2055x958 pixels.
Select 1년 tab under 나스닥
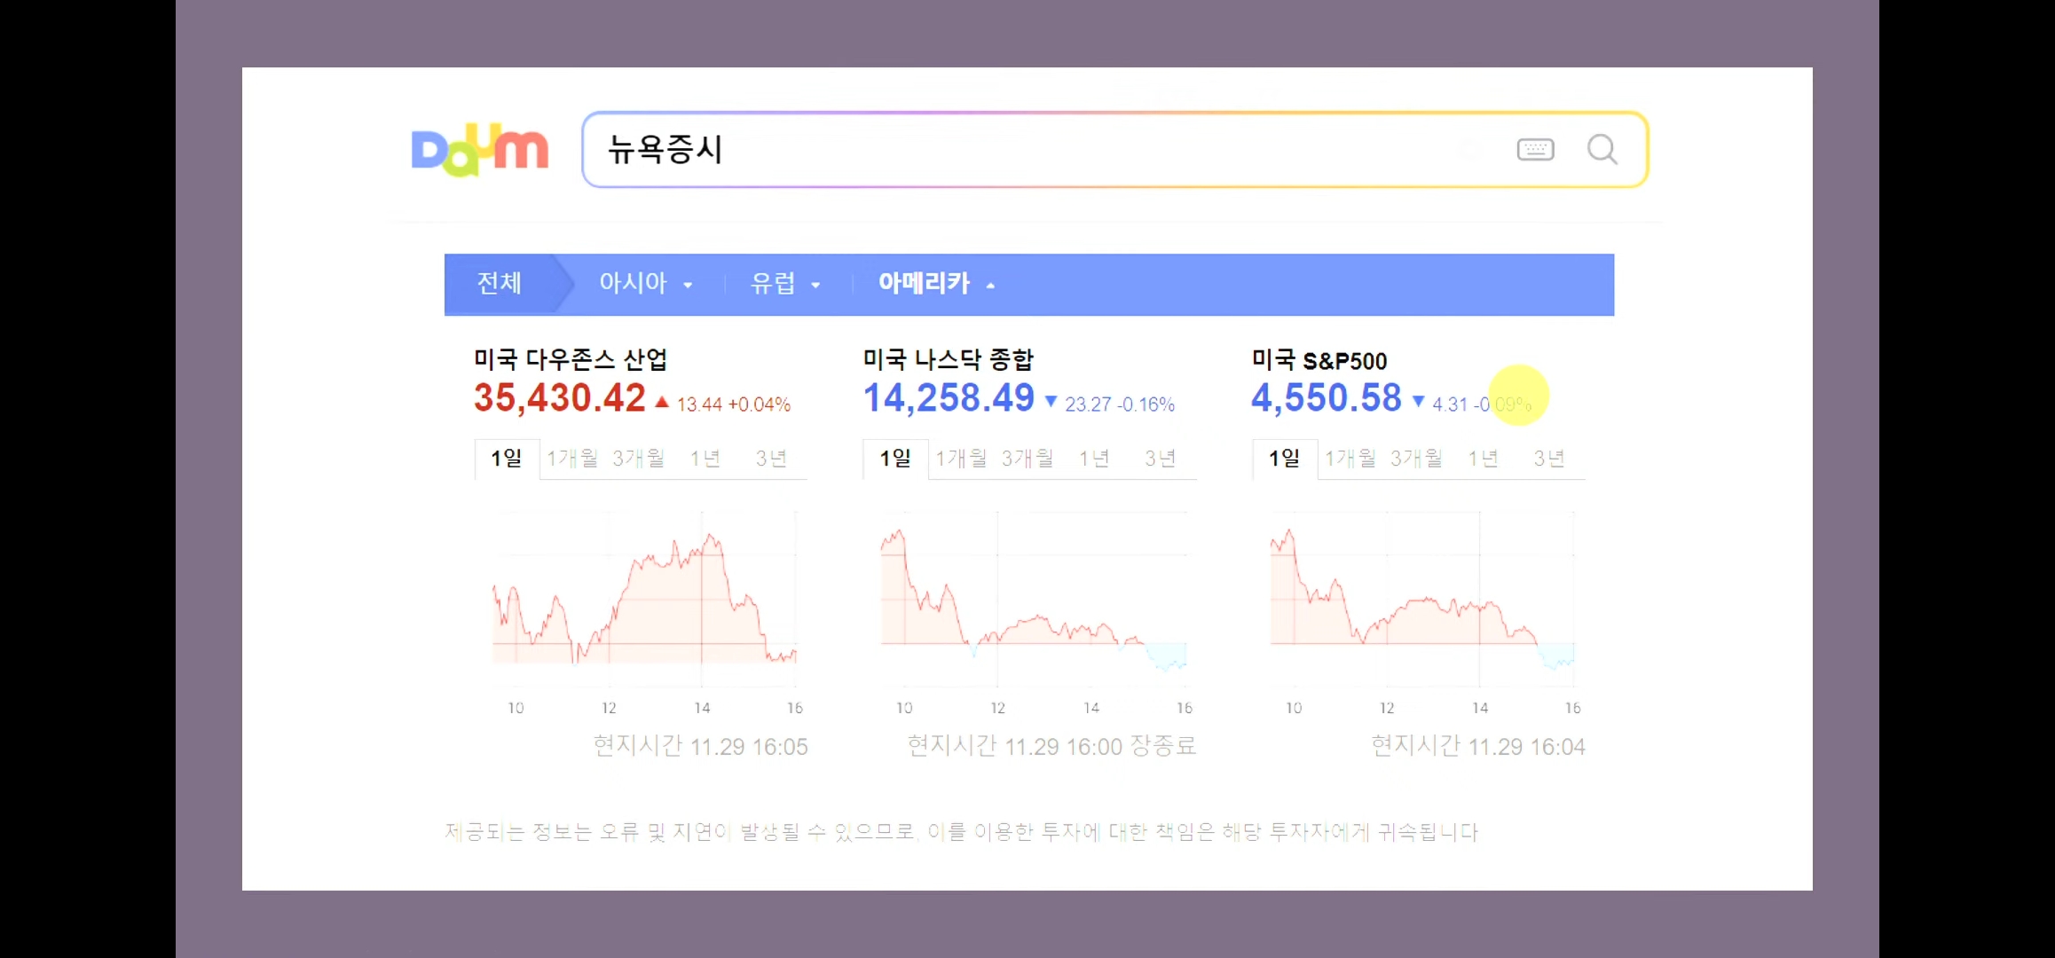click(1094, 459)
